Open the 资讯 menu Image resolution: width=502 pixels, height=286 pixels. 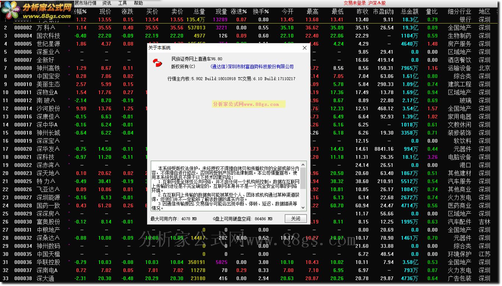point(107,3)
